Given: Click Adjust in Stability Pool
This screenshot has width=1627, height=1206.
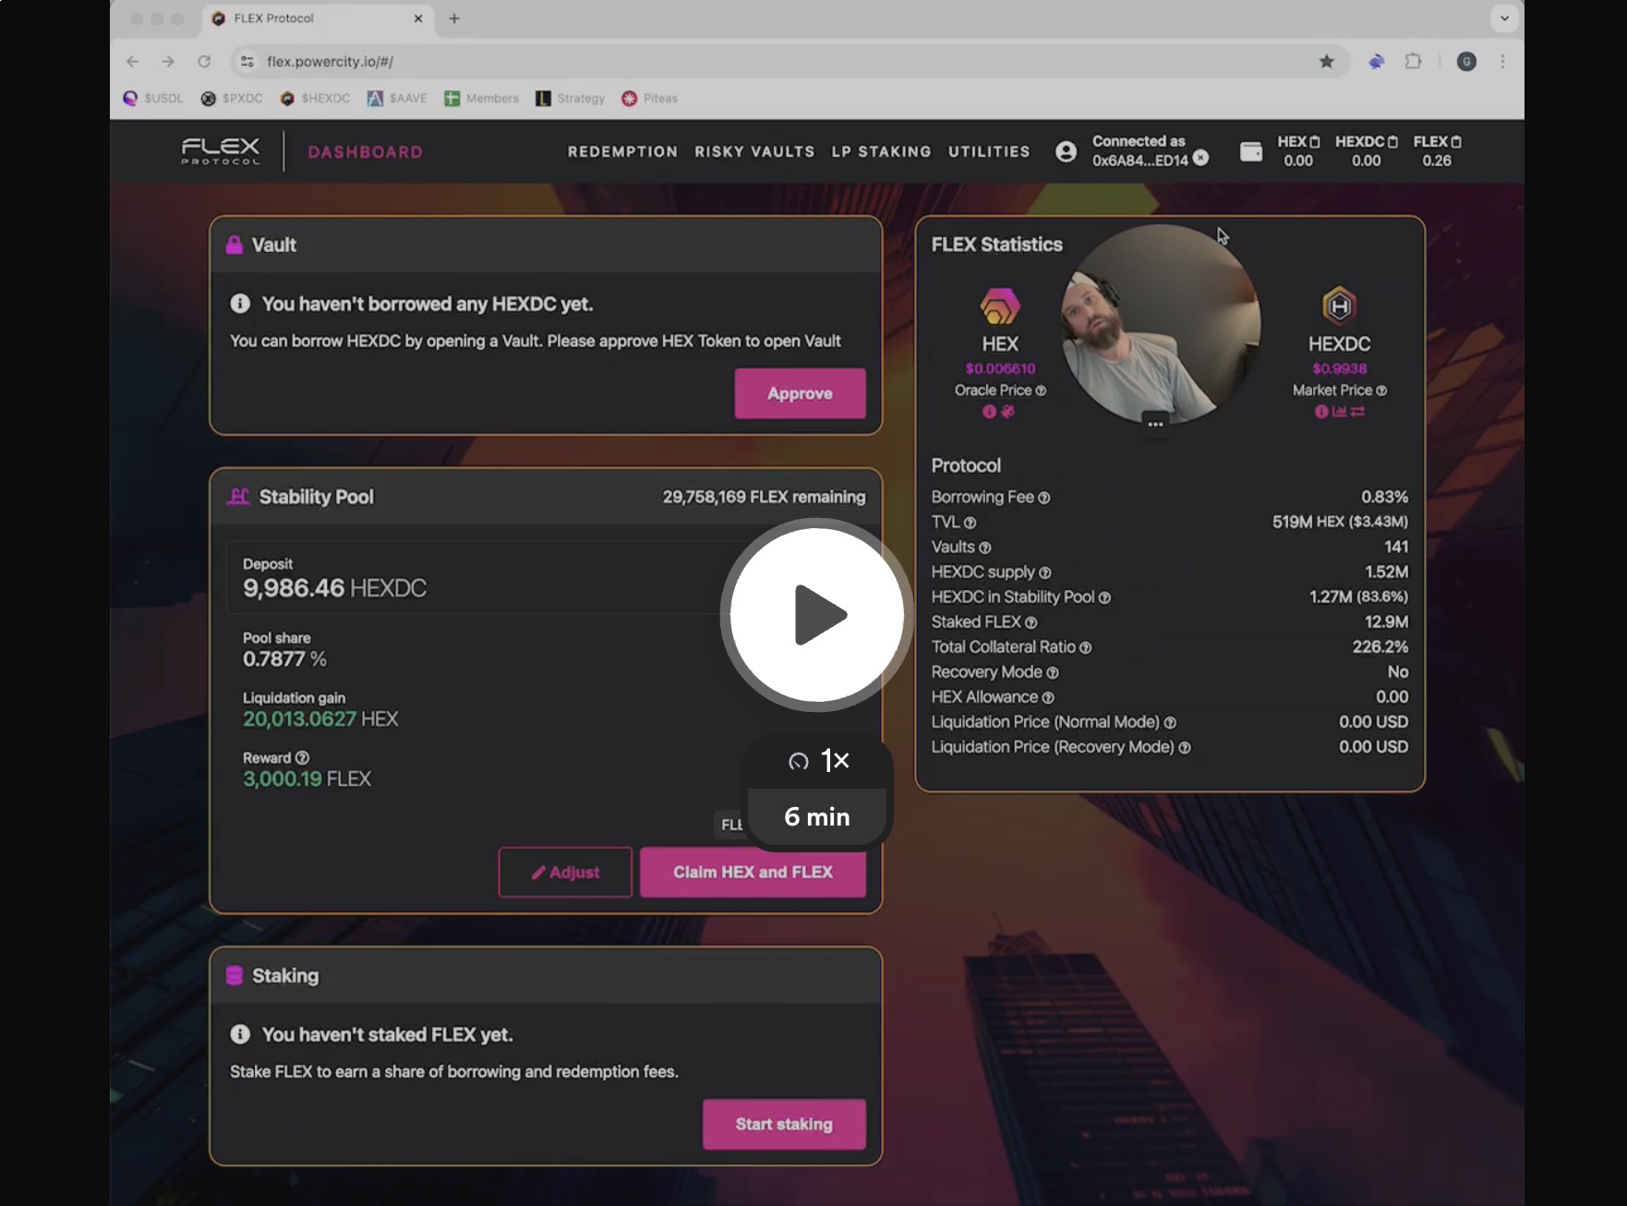Looking at the screenshot, I should click(x=565, y=872).
